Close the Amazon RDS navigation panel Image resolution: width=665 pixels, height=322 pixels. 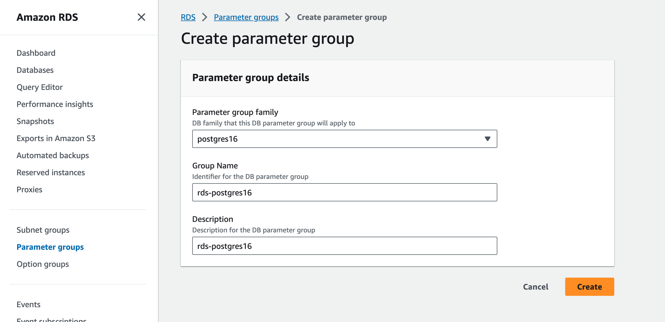141,17
